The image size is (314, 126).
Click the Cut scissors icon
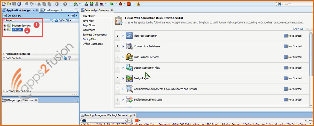39,4
